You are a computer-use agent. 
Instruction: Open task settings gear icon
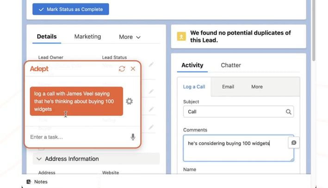pos(129,101)
